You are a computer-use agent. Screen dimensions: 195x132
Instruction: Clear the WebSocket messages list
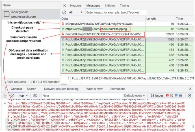(64, 12)
